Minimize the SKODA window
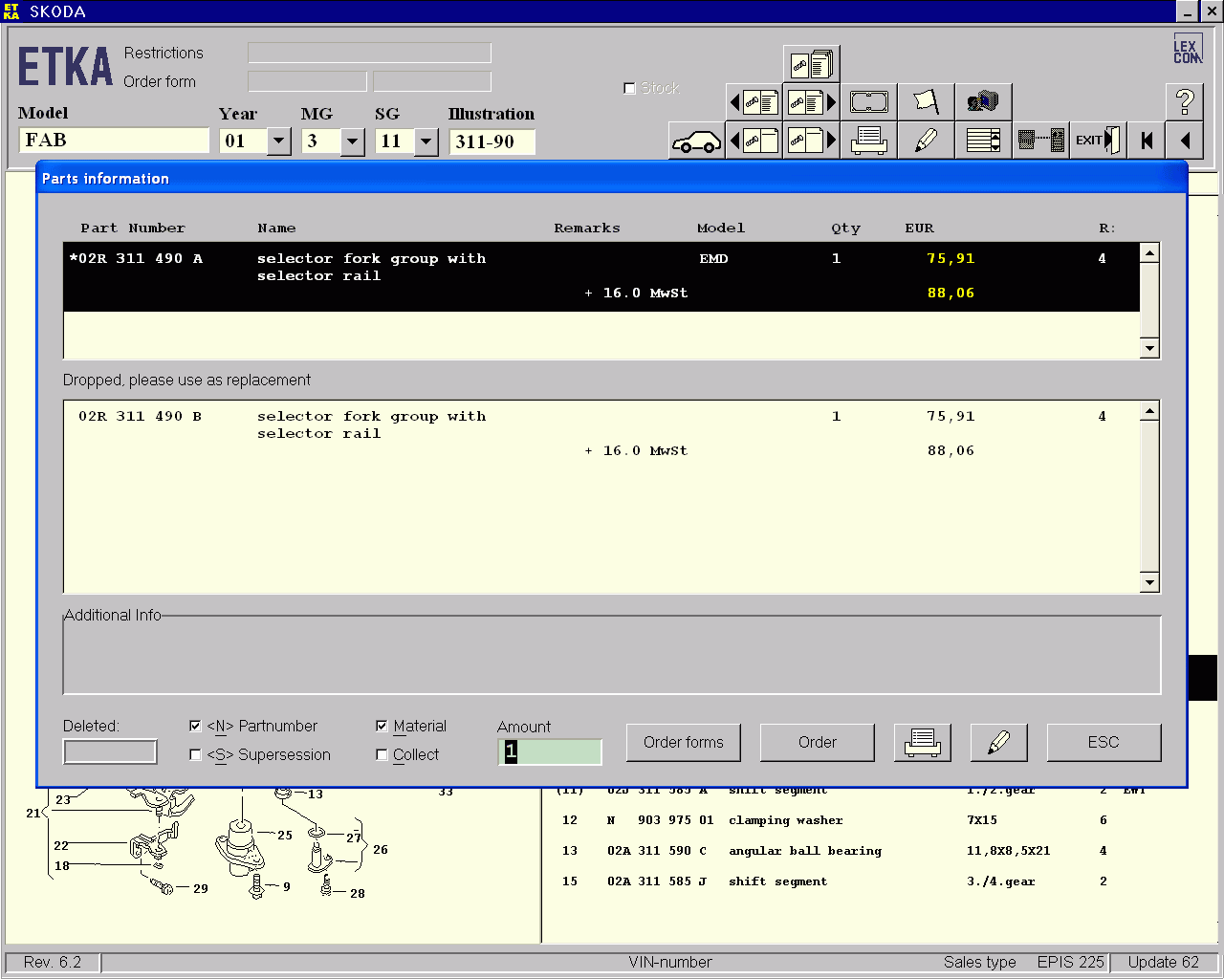The height and width of the screenshot is (979, 1224). (x=1187, y=11)
